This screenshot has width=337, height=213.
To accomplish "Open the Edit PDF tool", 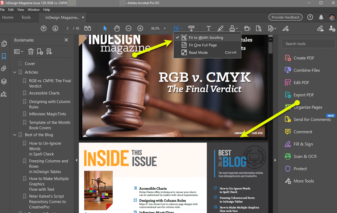I will coord(297,83).
